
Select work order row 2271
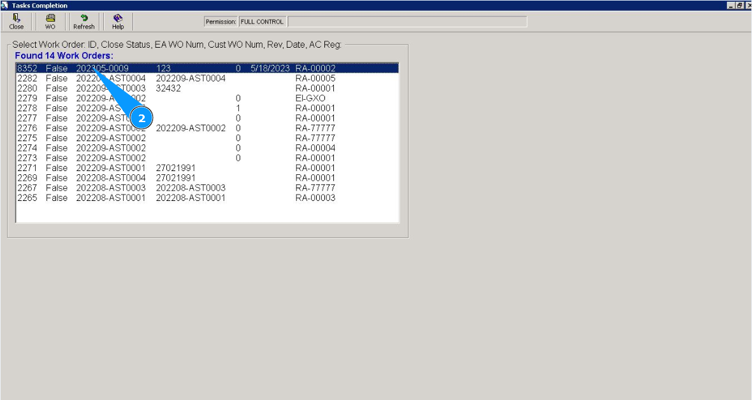[x=207, y=168]
